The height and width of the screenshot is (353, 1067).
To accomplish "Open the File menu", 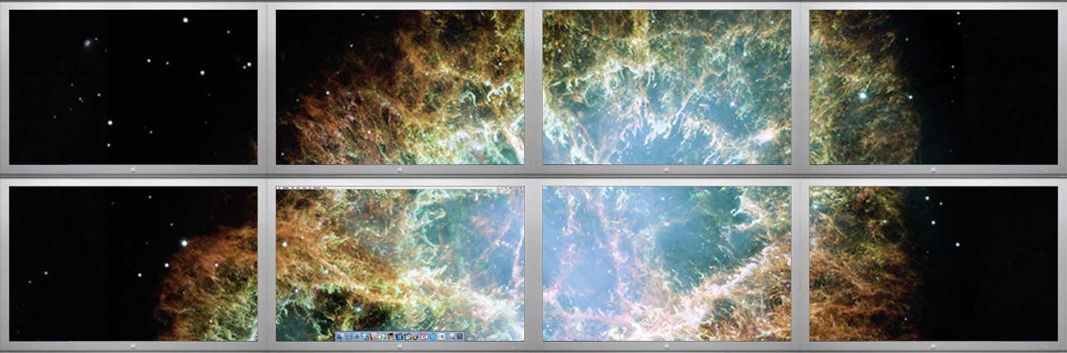I will pyautogui.click(x=292, y=188).
